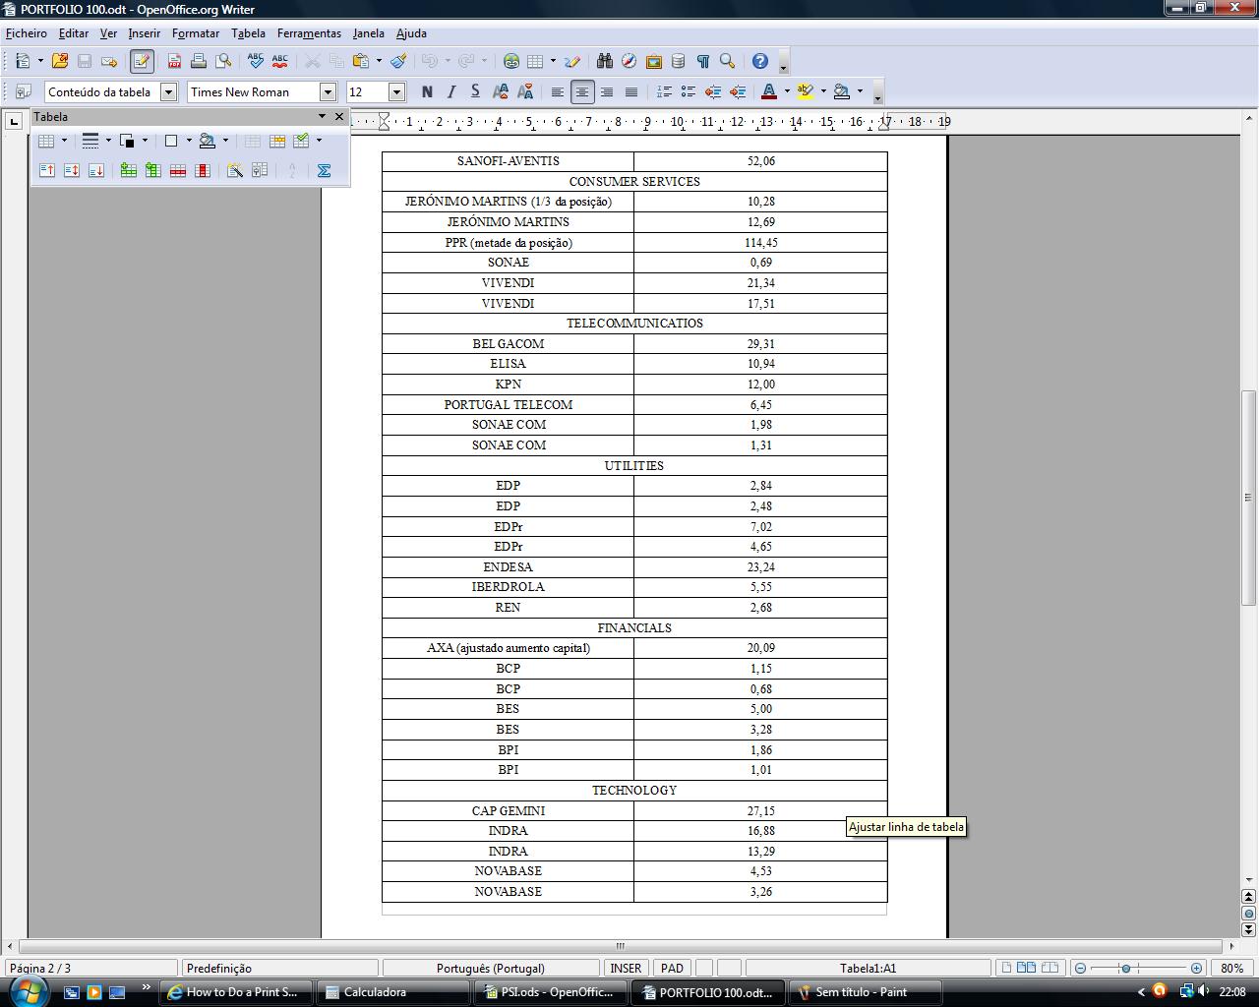Expand the font size 12 dropdown

pyautogui.click(x=397, y=91)
